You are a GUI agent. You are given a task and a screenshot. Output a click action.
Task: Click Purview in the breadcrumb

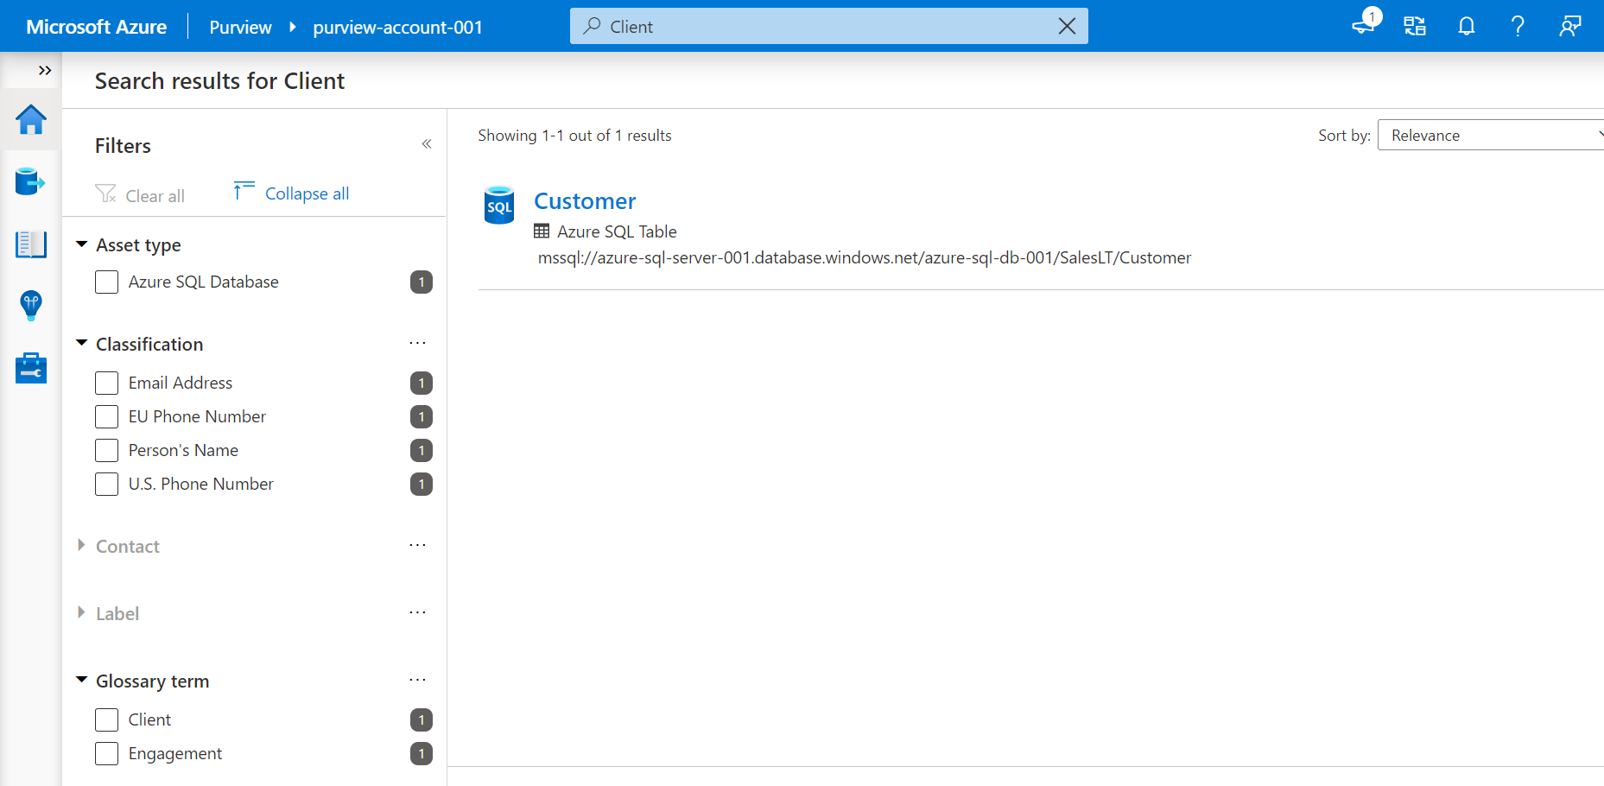240,28
